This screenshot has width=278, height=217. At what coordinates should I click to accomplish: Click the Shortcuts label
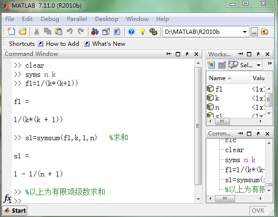pyautogui.click(x=22, y=43)
